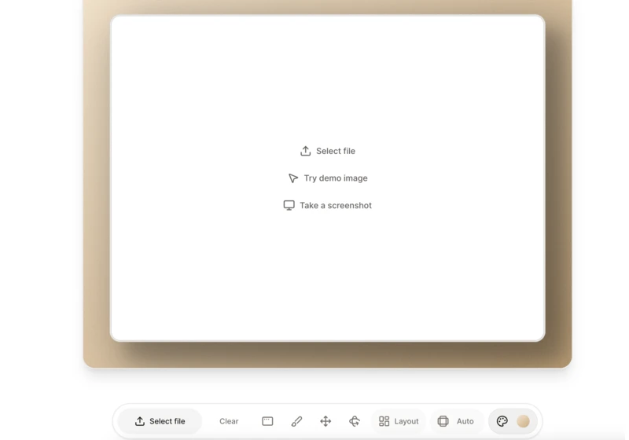Clear the current image
629x440 pixels.
tap(229, 421)
